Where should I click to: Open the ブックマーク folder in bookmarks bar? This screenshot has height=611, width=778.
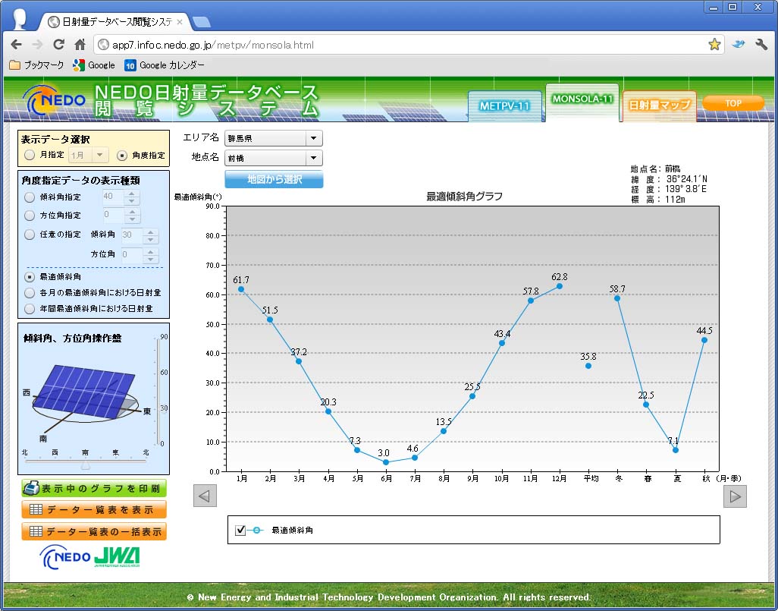pos(36,65)
